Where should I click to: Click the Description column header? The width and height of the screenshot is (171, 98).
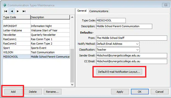coord(50,17)
